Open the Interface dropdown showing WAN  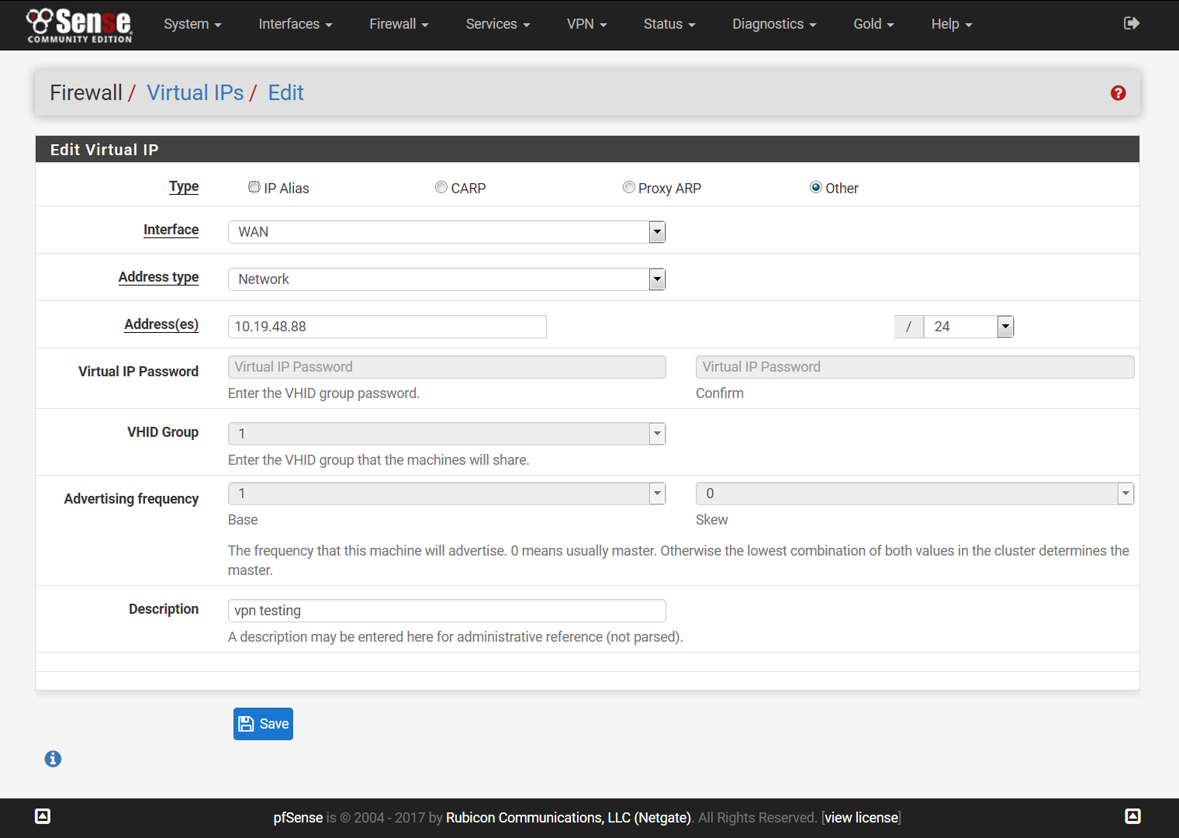[657, 231]
